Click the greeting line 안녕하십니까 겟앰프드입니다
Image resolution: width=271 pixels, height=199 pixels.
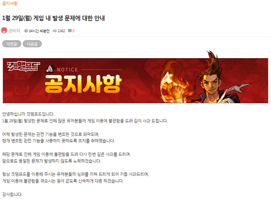tap(28, 114)
